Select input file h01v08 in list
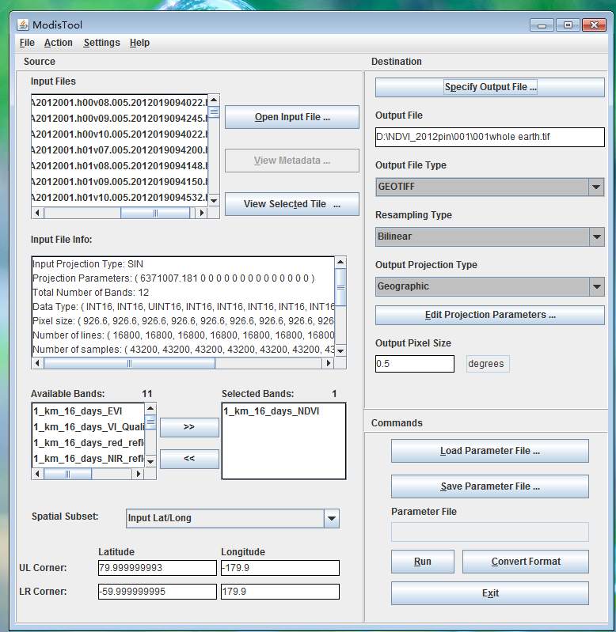 [120, 166]
